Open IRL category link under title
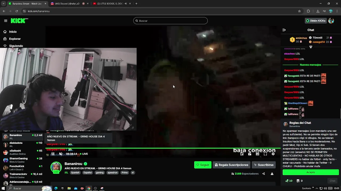Screen dimensions: 341x191 [x=66, y=172]
